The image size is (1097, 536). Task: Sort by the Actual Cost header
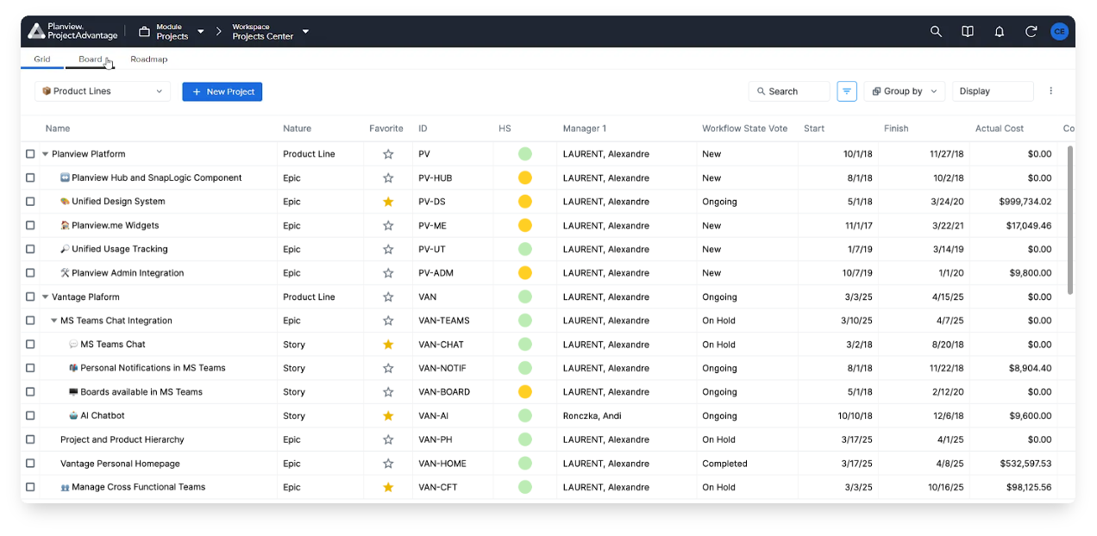tap(1000, 128)
